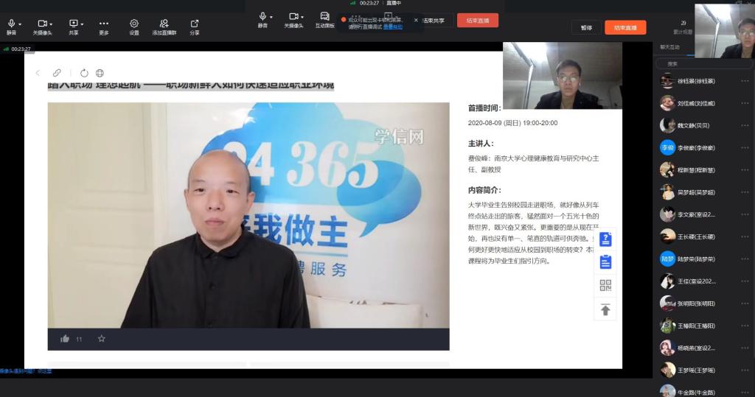
Task: Toggle 关摄像头 camera in the left toolbar
Action: pyautogui.click(x=42, y=24)
